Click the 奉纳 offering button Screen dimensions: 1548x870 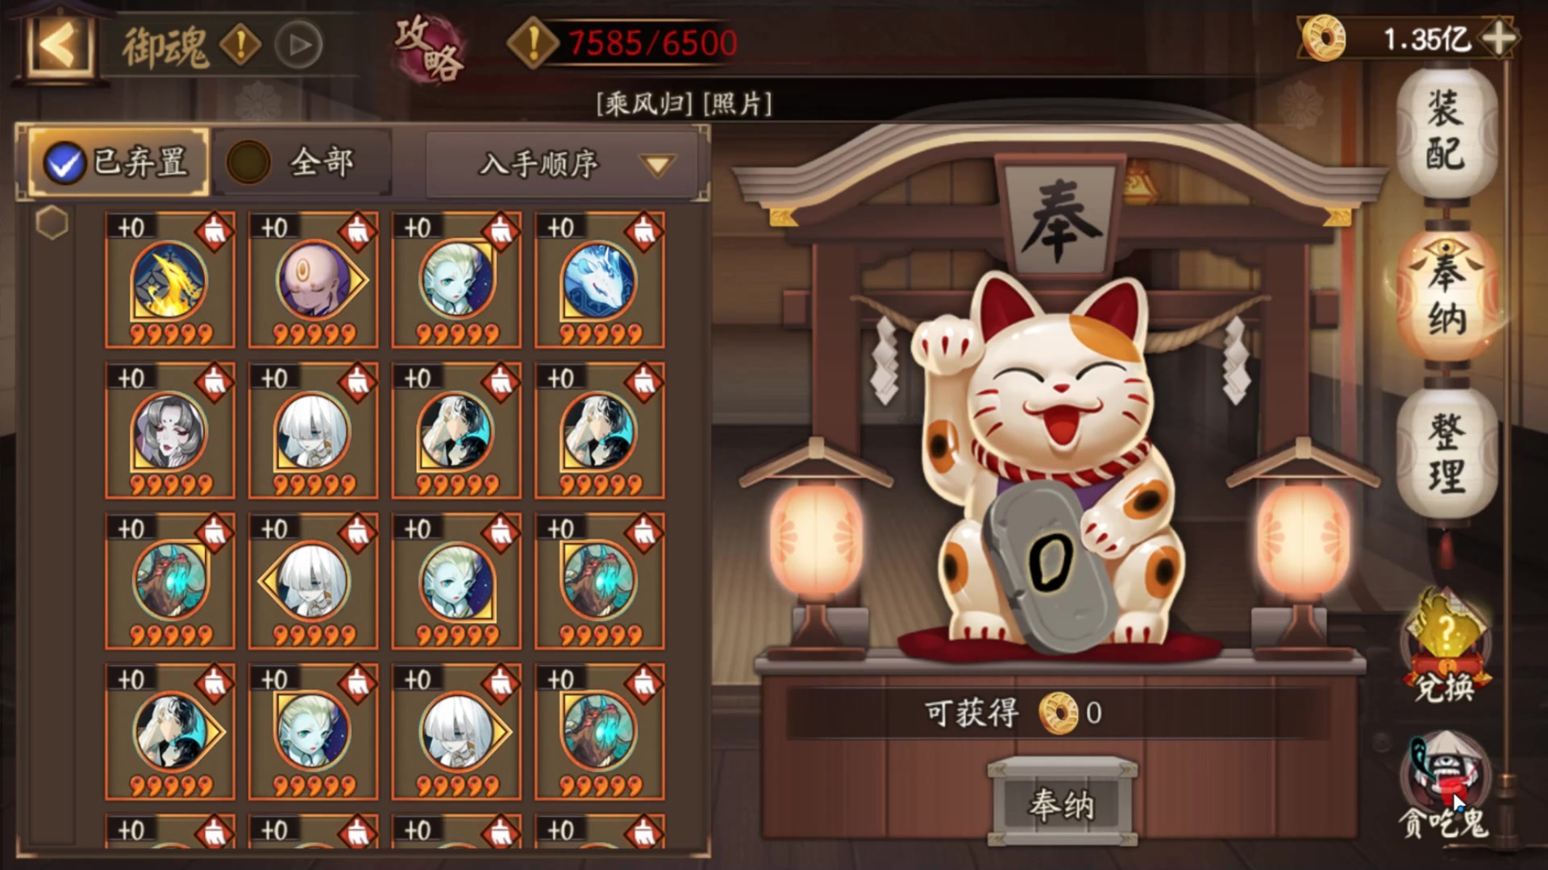[x=1062, y=803]
